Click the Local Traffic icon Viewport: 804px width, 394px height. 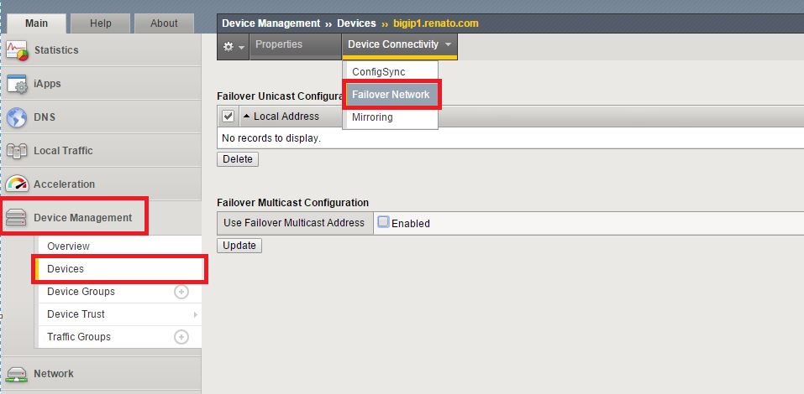coord(17,151)
